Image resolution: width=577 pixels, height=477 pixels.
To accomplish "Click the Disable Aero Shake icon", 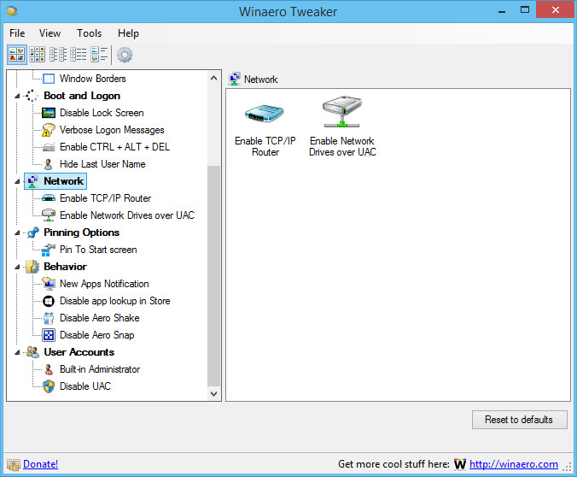I will 49,318.
